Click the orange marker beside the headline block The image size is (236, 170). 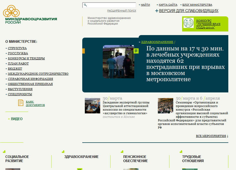[x=84, y=51]
